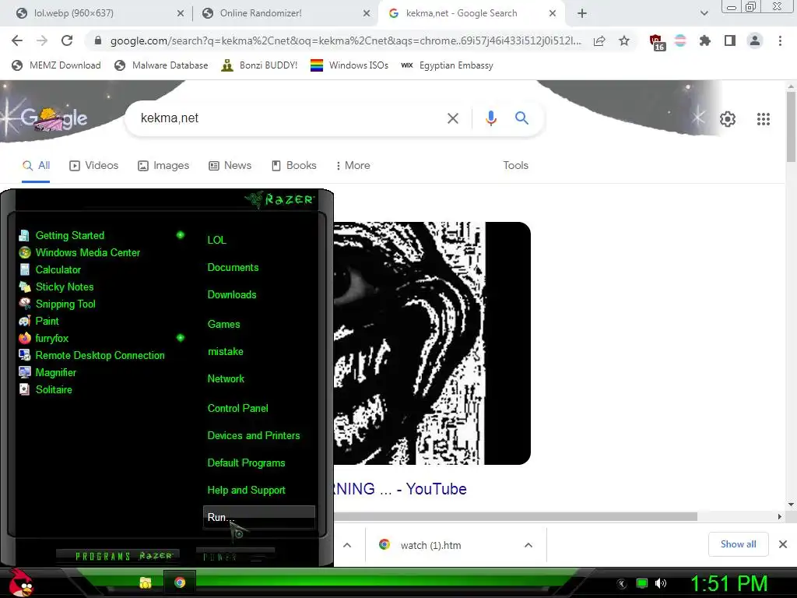Click the vertical page scrollbar
Viewport: 797px width, 598px height.
tap(791, 127)
